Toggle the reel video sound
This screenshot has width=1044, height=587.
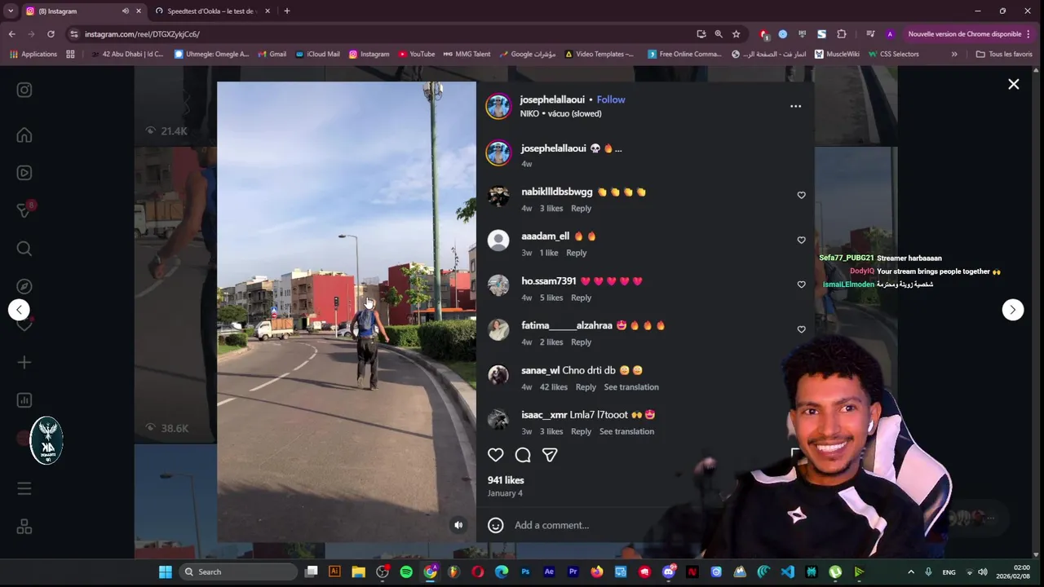click(x=458, y=525)
